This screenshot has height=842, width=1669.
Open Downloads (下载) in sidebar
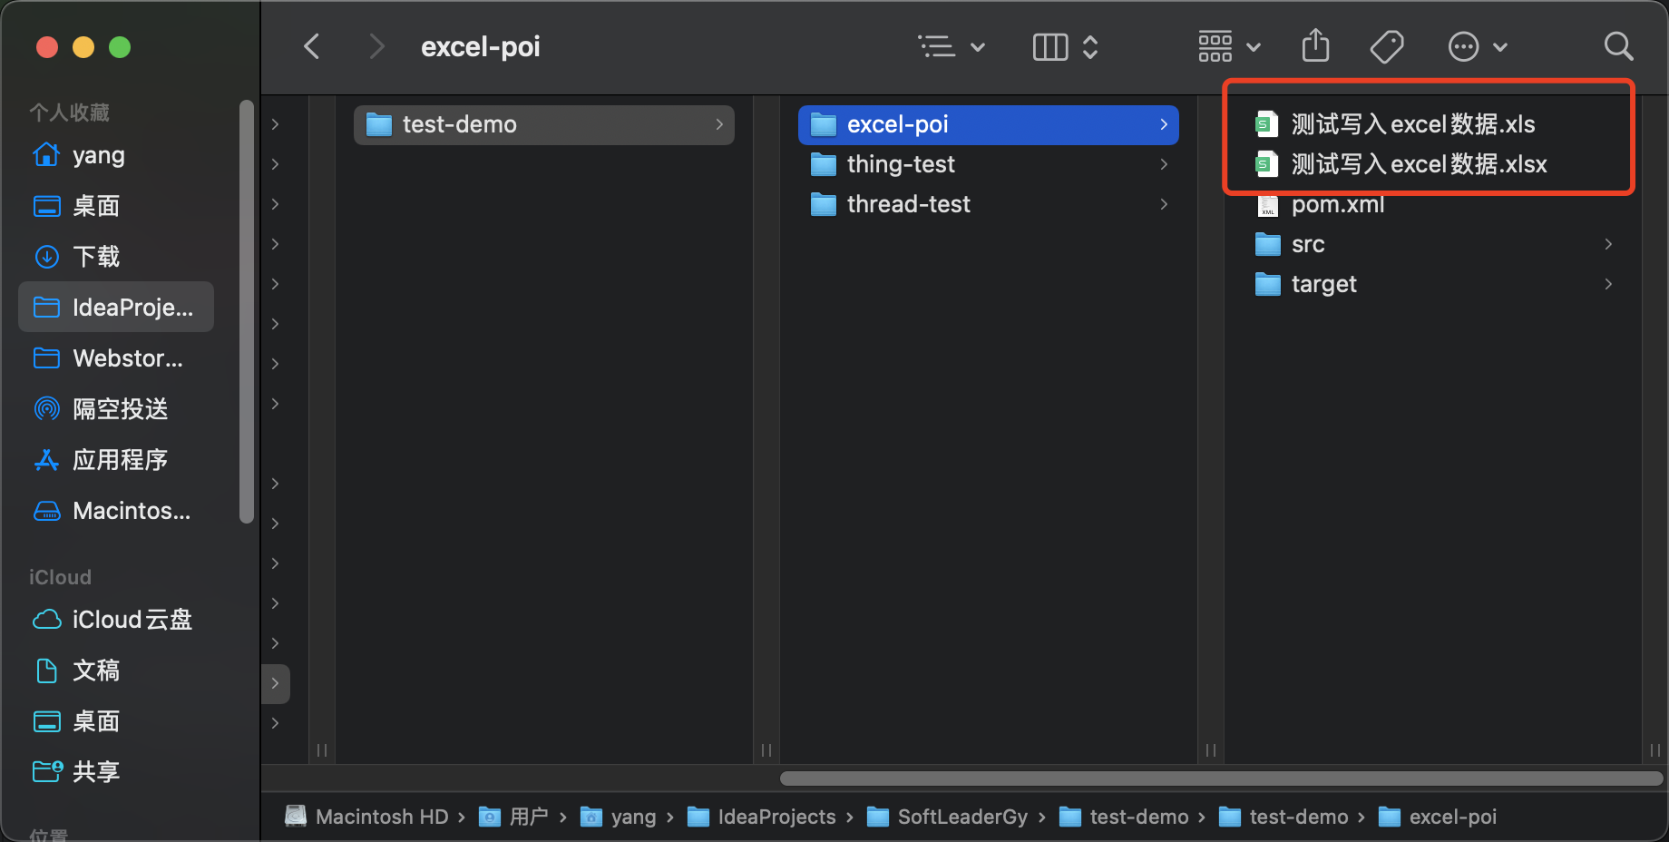[96, 257]
